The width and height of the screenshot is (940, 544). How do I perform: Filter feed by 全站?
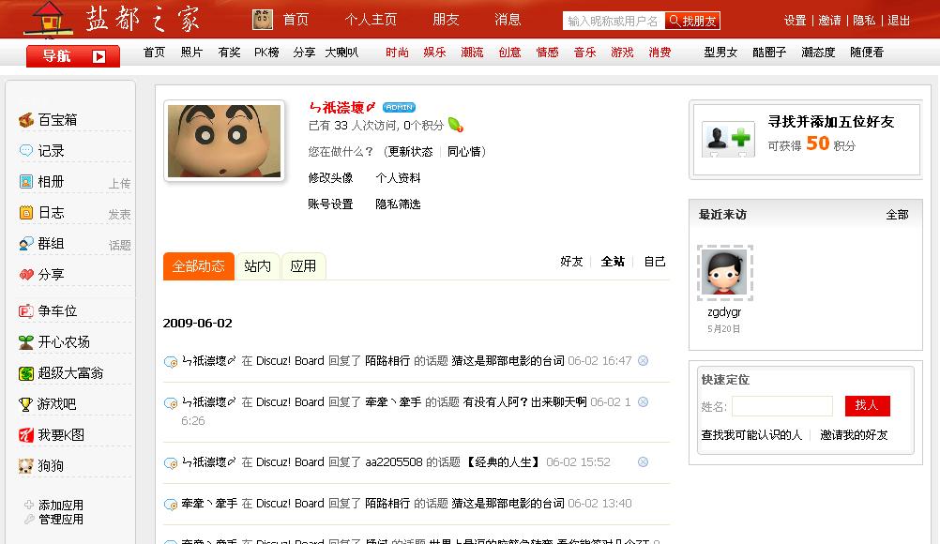coord(613,262)
